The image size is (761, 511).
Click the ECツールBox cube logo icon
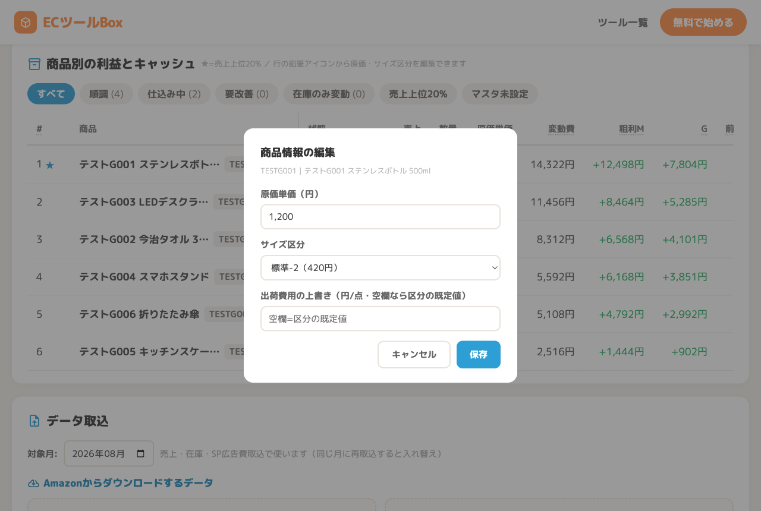[x=26, y=23]
